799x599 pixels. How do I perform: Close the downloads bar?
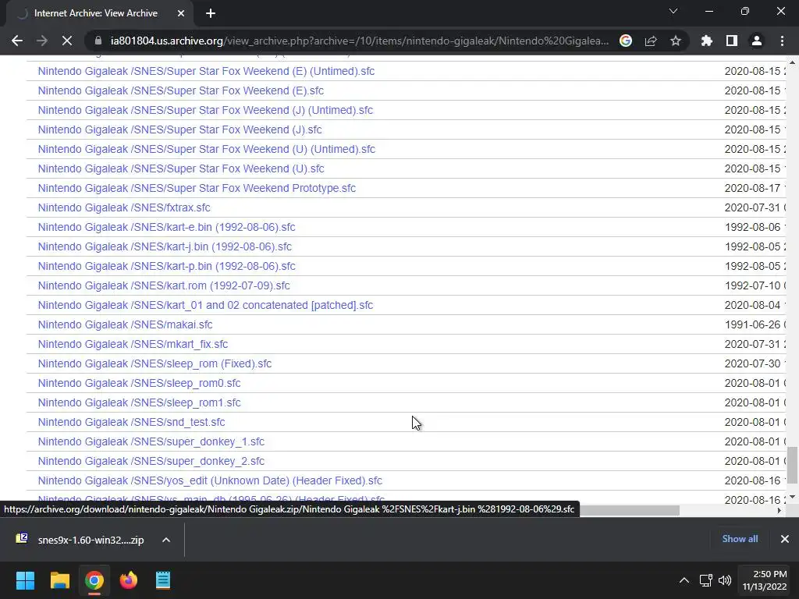pos(785,539)
